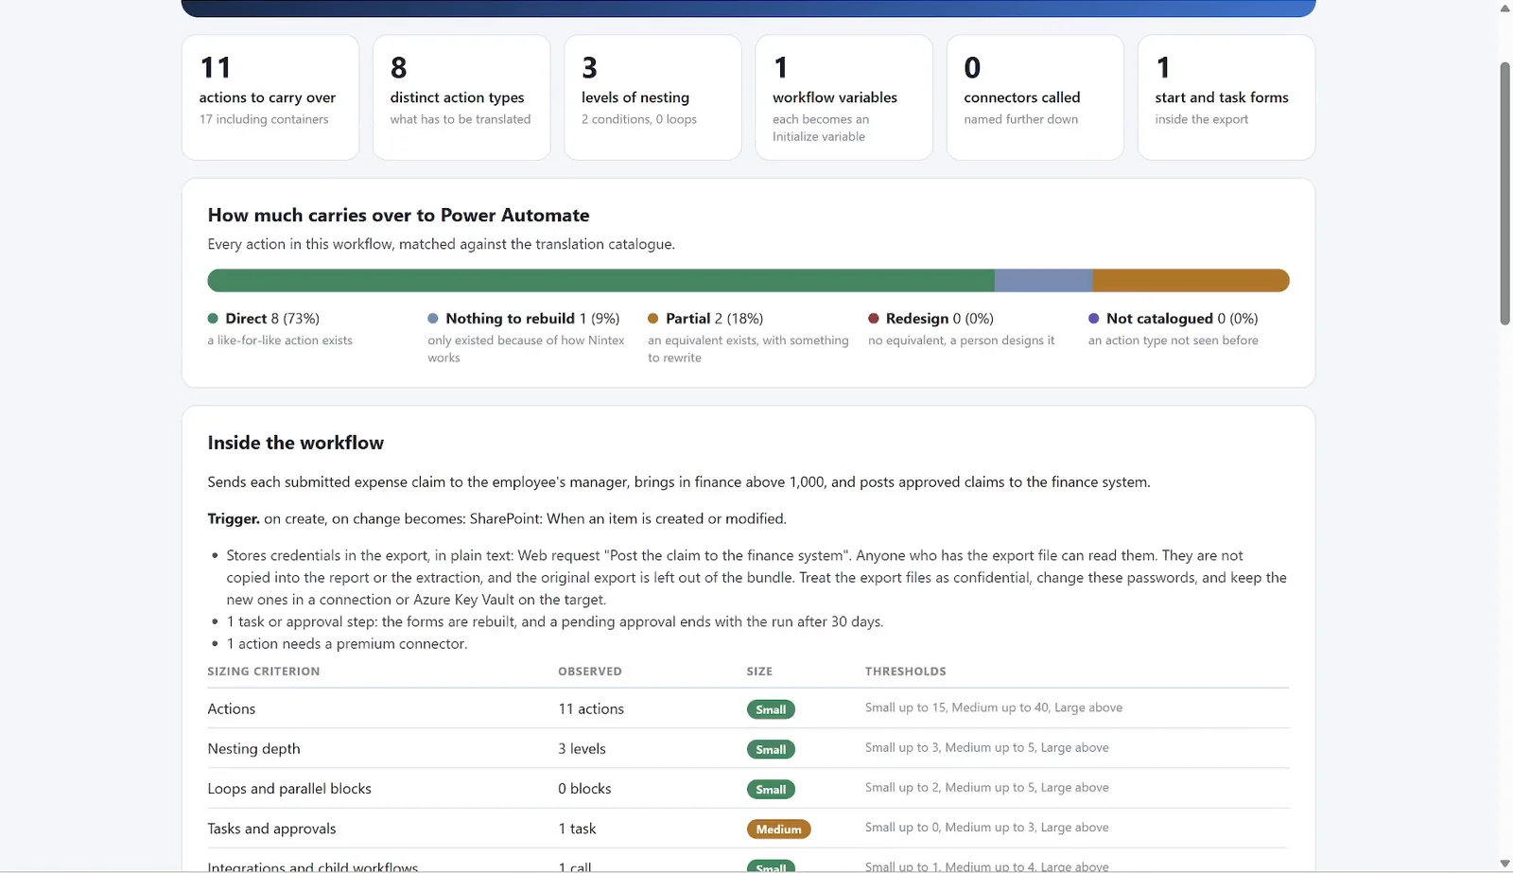Image resolution: width=1513 pixels, height=873 pixels.
Task: Click the 'Direct 8 (73%)' legend label
Action: (272, 319)
